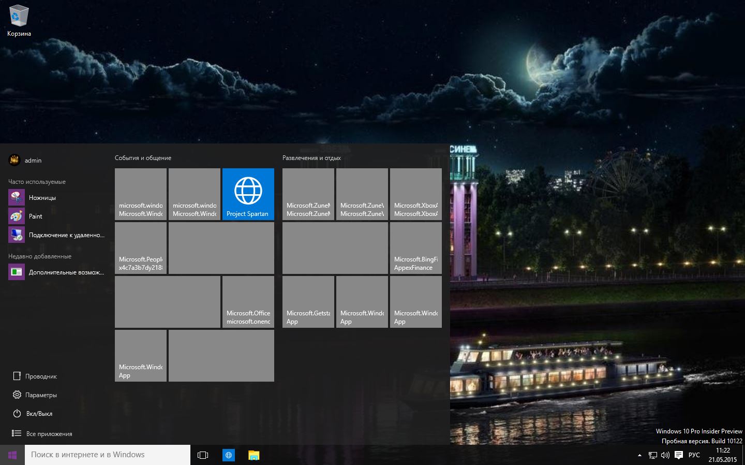Open Paint from the frequently used list
745x465 pixels.
[x=35, y=216]
